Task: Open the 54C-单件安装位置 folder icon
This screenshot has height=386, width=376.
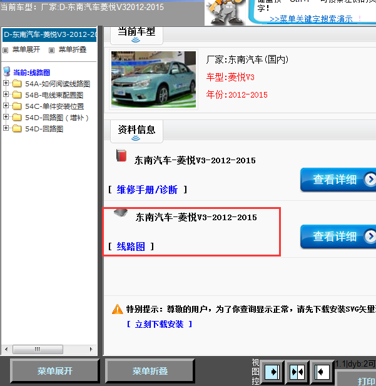Action: pos(17,106)
